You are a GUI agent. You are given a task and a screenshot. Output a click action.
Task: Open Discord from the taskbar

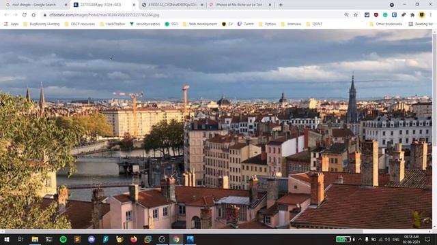[91, 239]
